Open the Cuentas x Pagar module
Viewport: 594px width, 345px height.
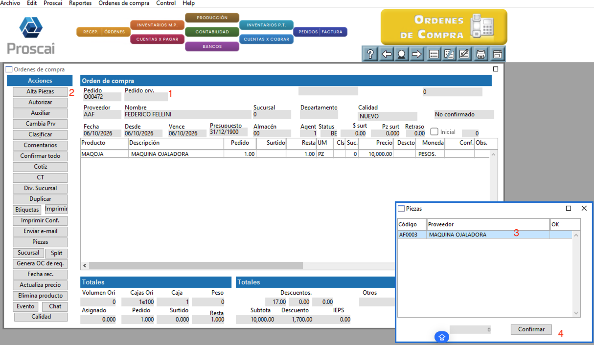pos(157,39)
